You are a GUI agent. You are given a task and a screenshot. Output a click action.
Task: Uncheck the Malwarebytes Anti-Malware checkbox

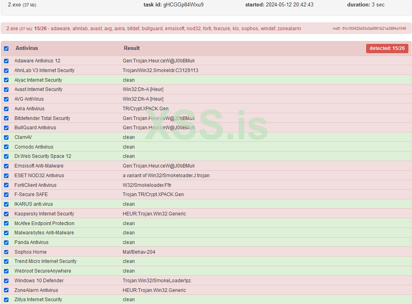tap(6, 233)
